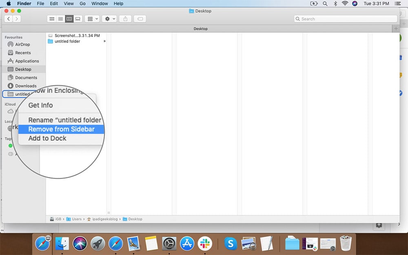Select Recents in the sidebar

click(x=22, y=53)
